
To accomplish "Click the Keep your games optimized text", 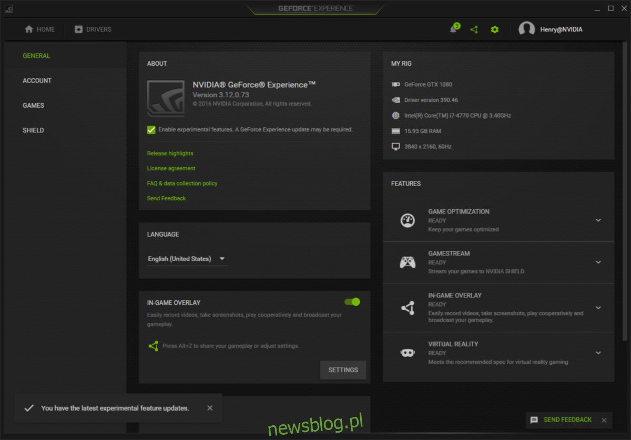I will coord(463,229).
